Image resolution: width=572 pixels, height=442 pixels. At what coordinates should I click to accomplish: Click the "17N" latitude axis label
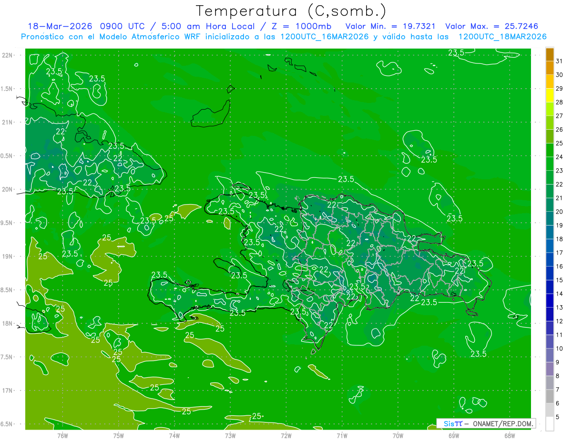point(7,391)
